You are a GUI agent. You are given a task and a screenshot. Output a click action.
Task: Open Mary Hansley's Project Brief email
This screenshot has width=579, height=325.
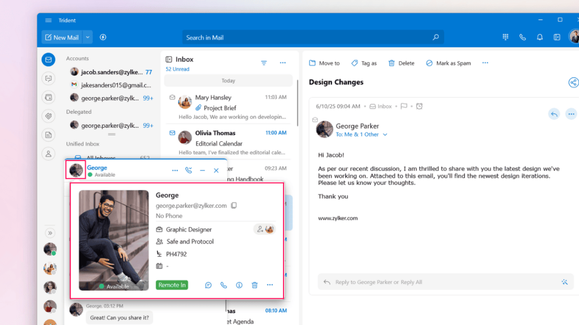(228, 107)
